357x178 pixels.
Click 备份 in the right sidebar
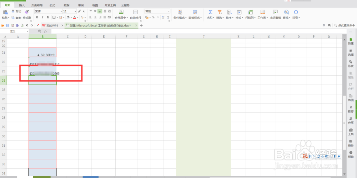(x=351, y=143)
